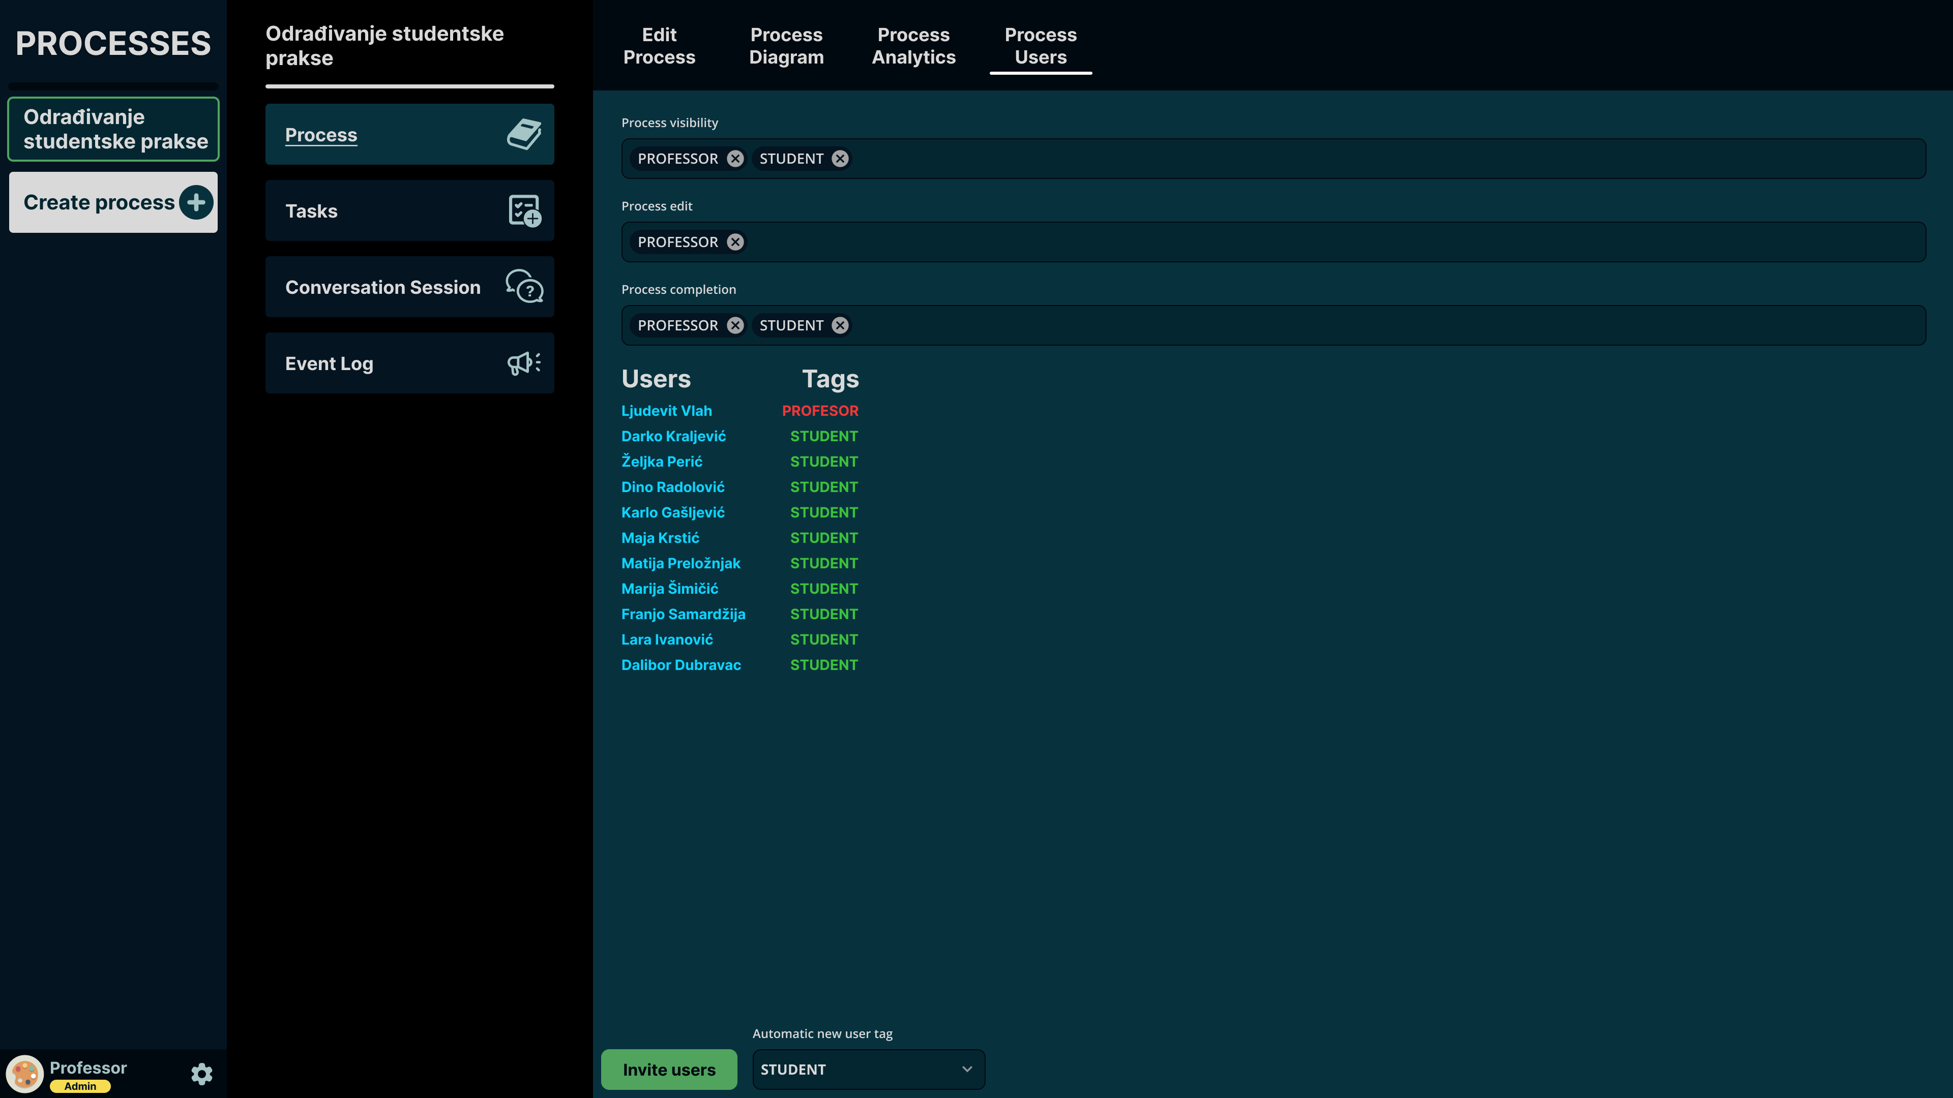This screenshot has width=1953, height=1098.
Task: Click the Event Log megaphone icon
Action: (x=524, y=363)
